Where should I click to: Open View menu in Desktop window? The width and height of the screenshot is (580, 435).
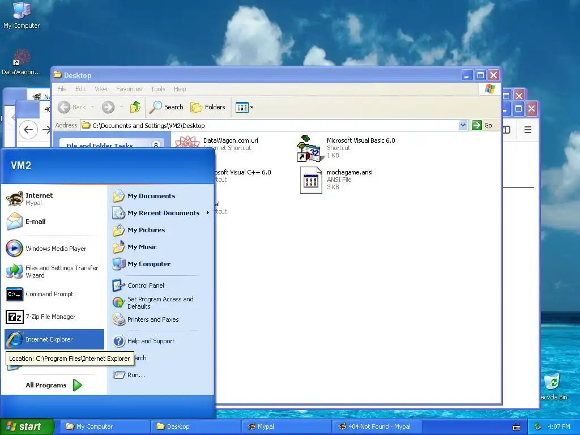(101, 89)
